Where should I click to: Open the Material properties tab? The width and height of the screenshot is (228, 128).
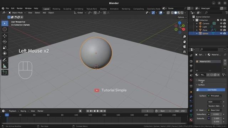click(x=191, y=120)
